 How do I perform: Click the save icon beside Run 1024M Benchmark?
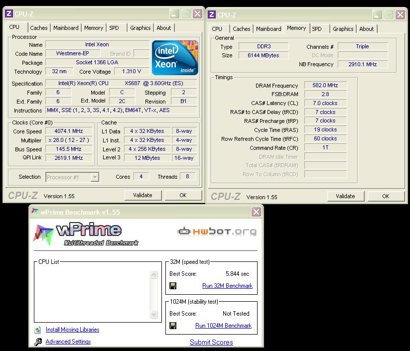point(173,326)
